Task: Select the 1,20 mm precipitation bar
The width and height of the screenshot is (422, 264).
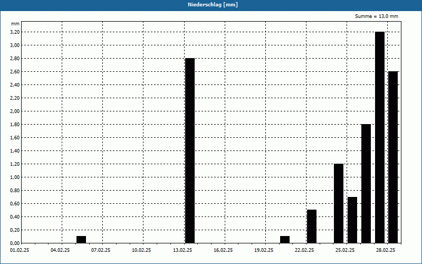Action: tap(339, 203)
